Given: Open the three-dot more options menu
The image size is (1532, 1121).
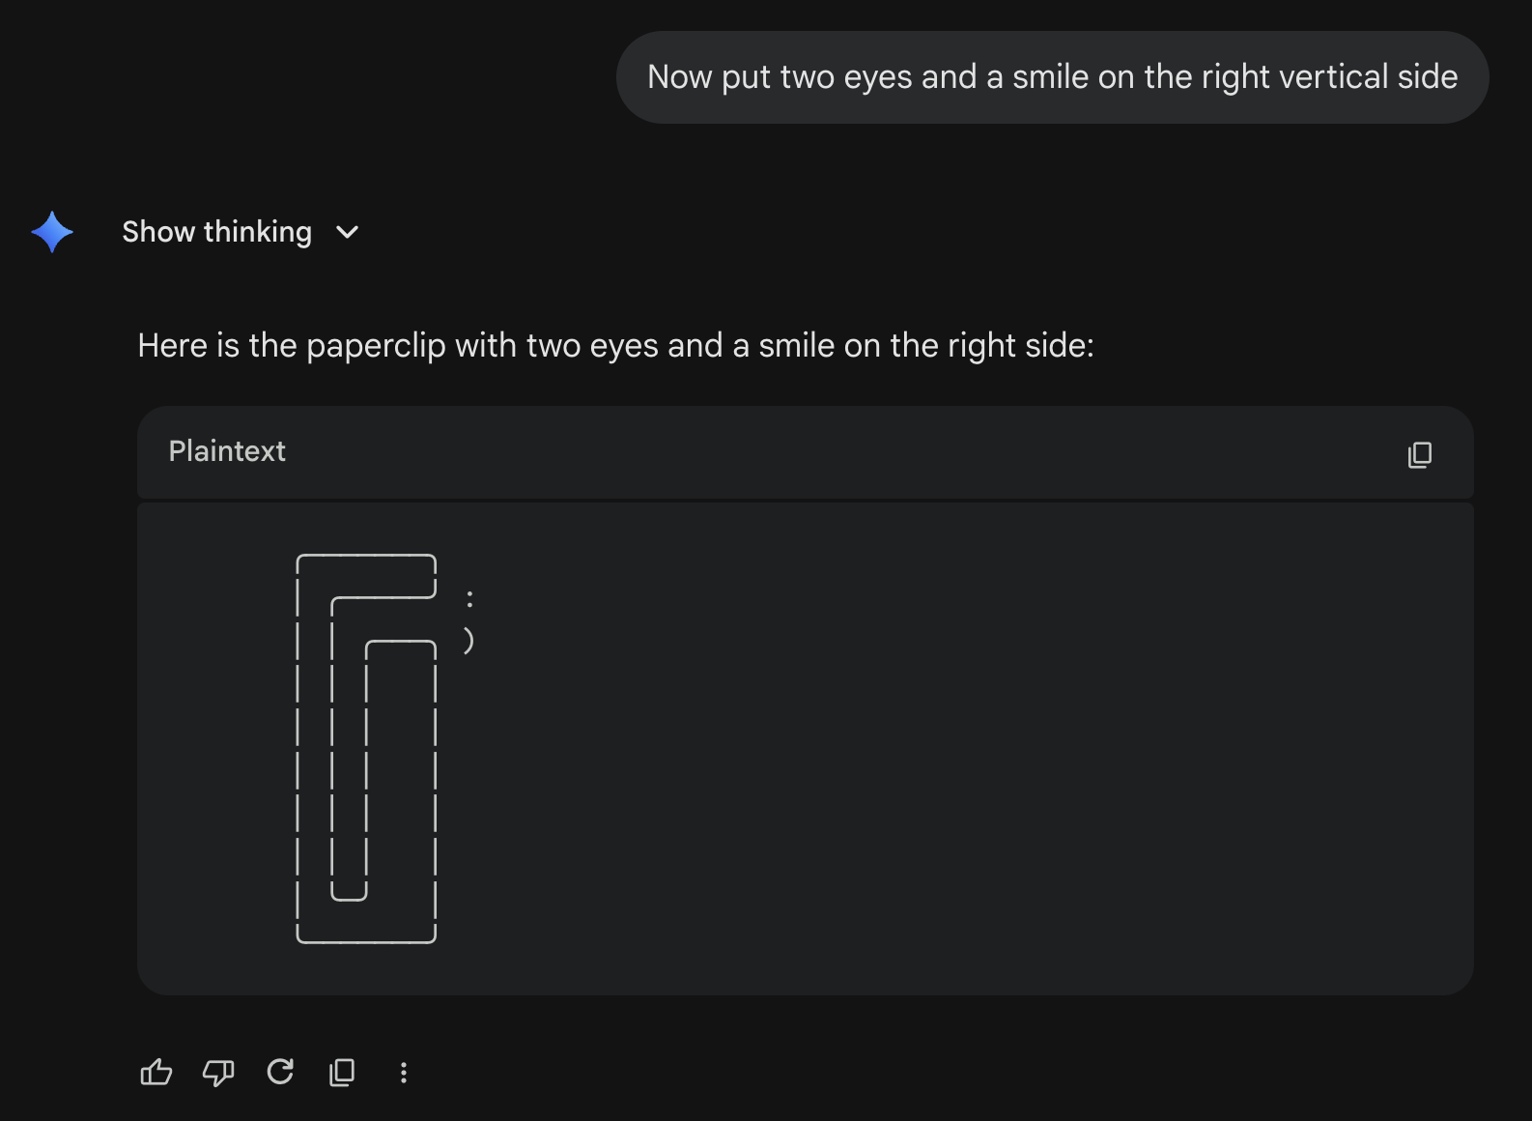Looking at the screenshot, I should click(x=404, y=1072).
